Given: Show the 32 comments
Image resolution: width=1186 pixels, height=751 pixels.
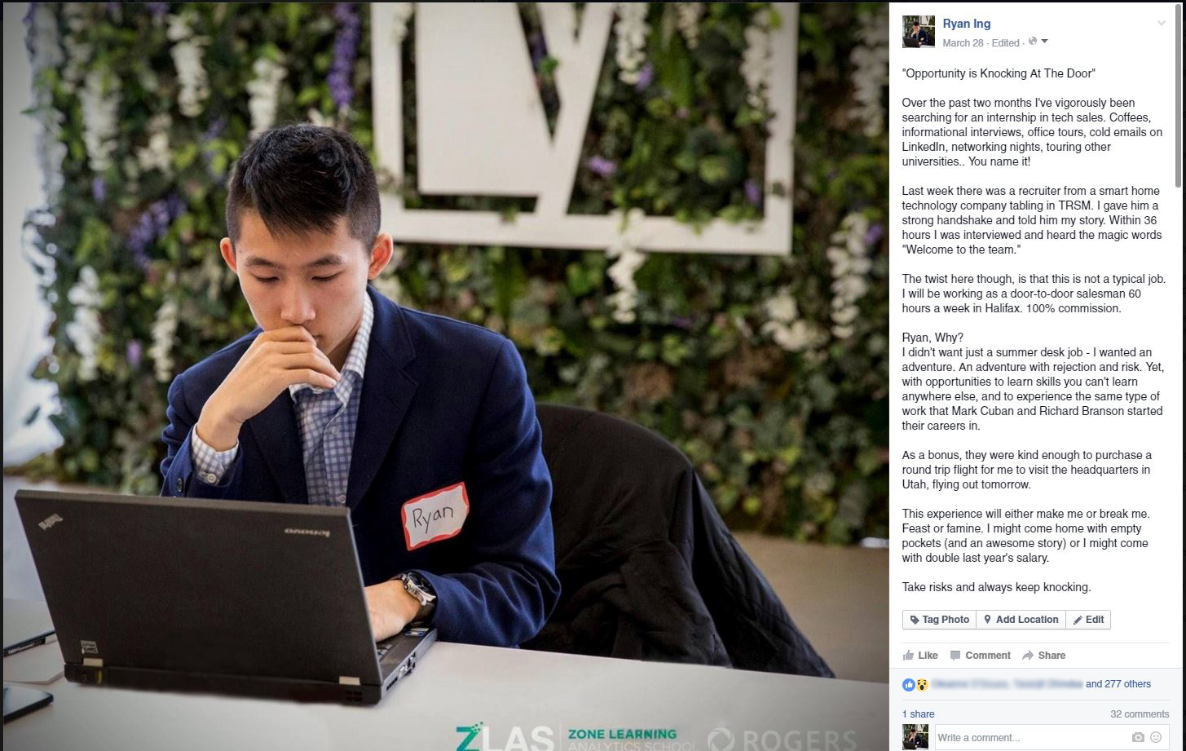Looking at the screenshot, I should 1140,714.
